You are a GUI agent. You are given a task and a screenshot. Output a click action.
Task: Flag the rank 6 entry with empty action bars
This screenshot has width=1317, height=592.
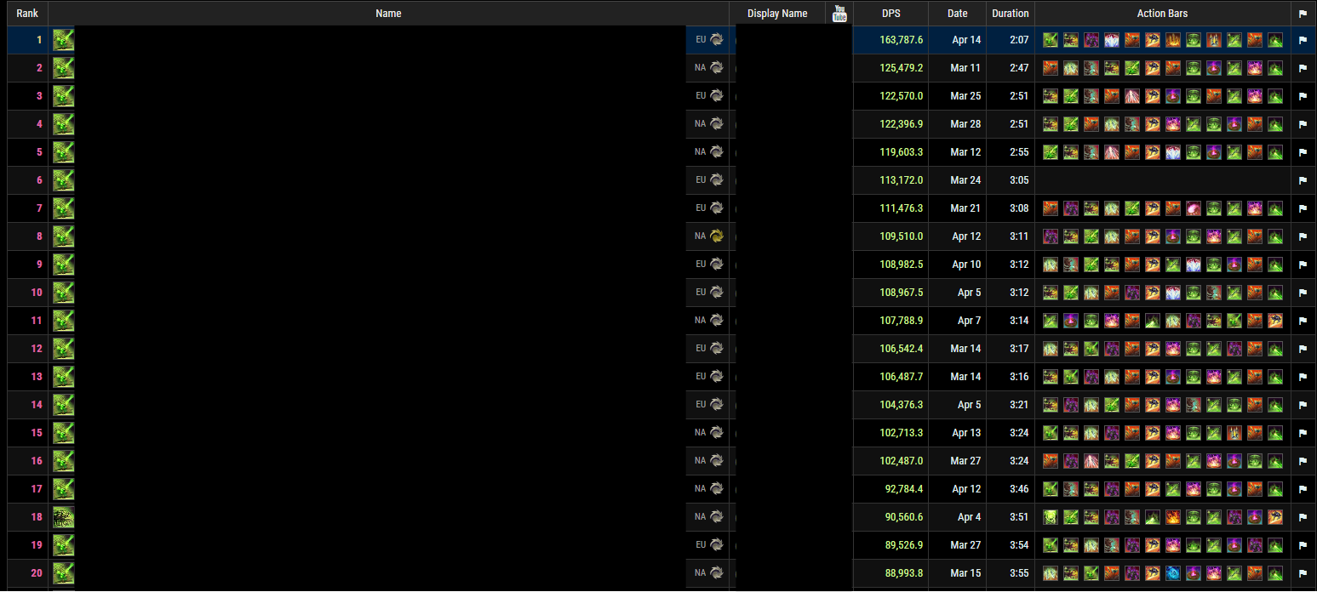click(1303, 180)
